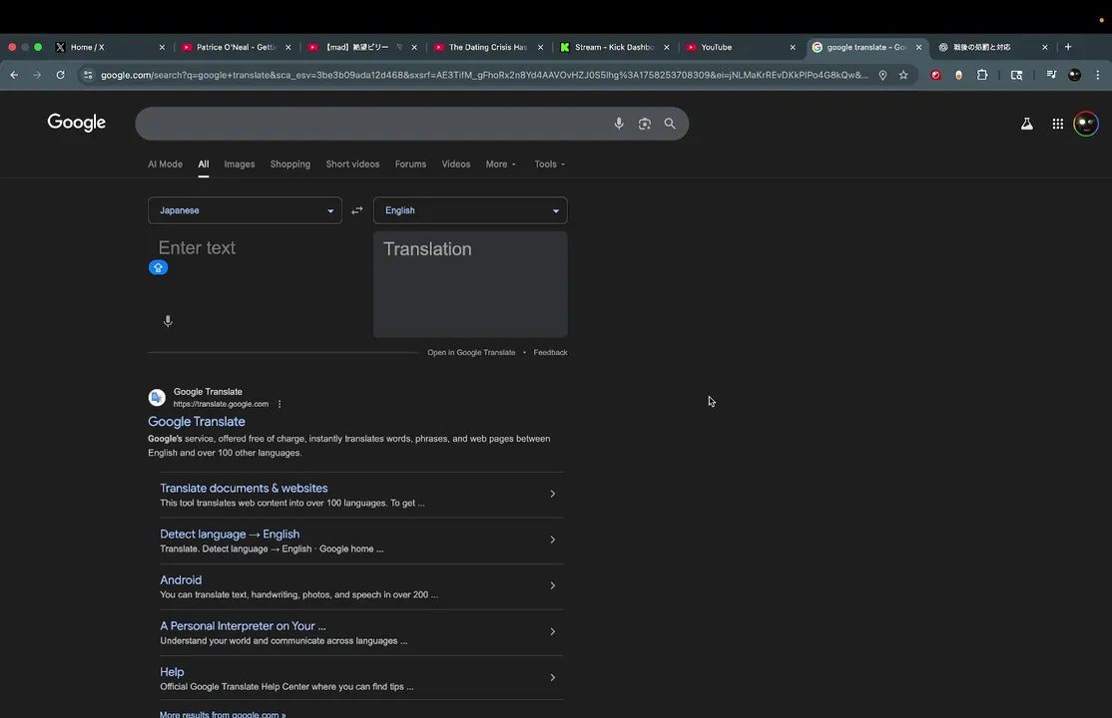
Task: Open the Google Translate result title
Action: (197, 421)
